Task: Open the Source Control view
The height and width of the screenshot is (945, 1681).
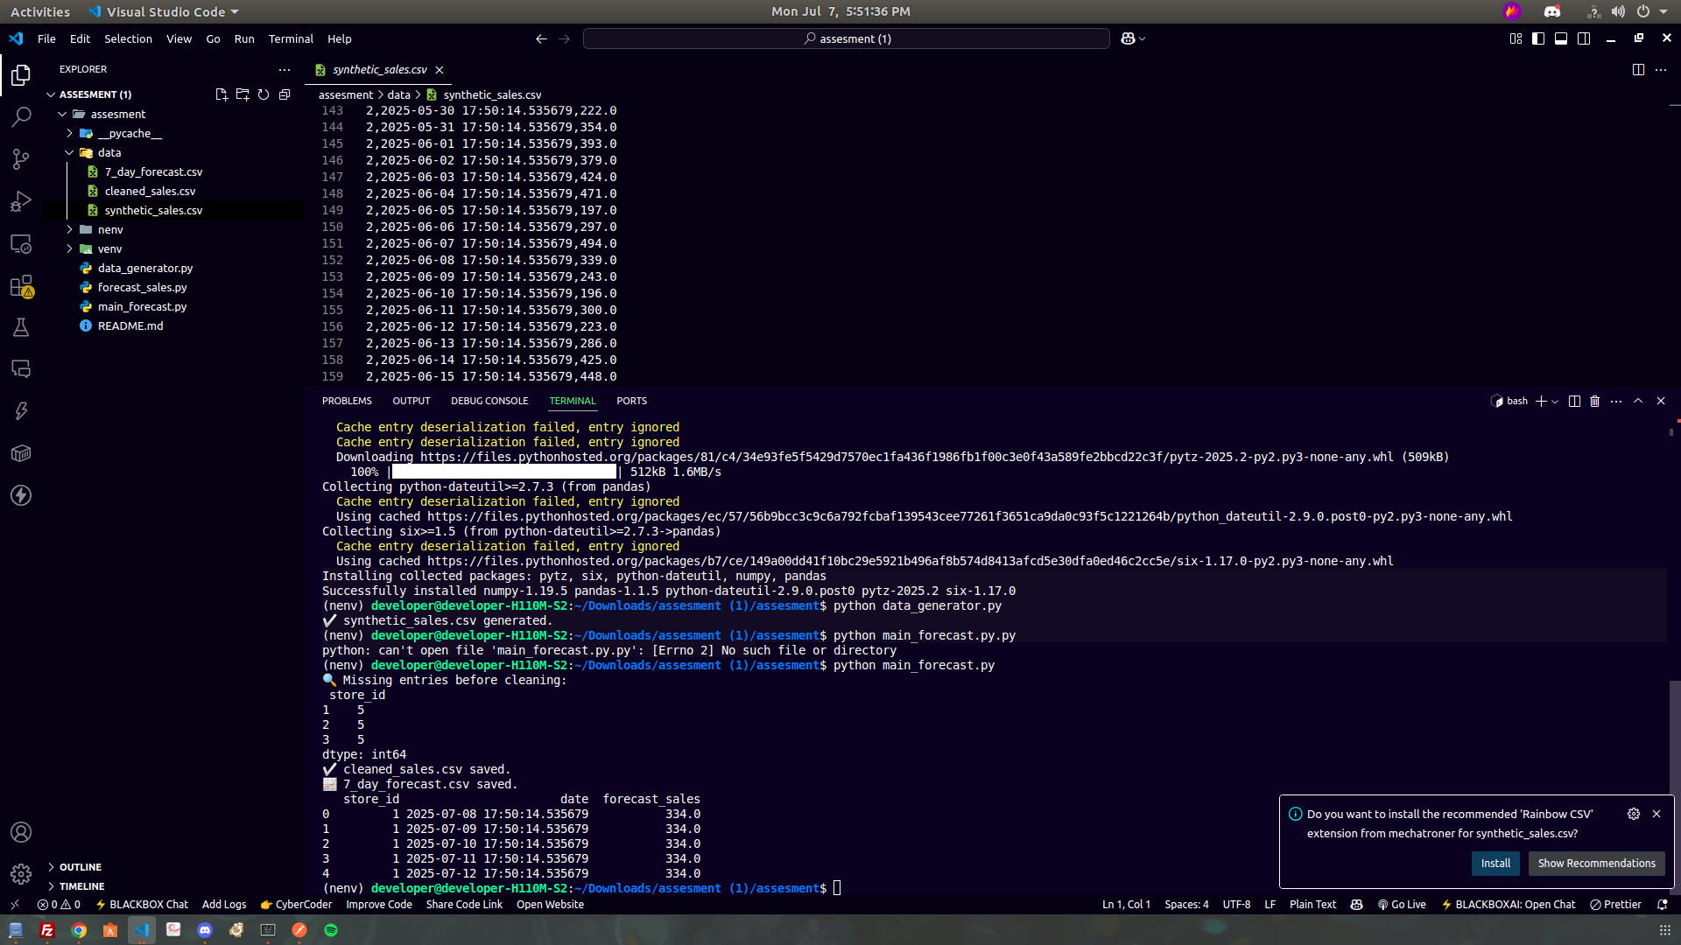Action: click(x=21, y=158)
